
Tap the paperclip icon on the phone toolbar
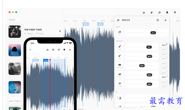(53, 50)
